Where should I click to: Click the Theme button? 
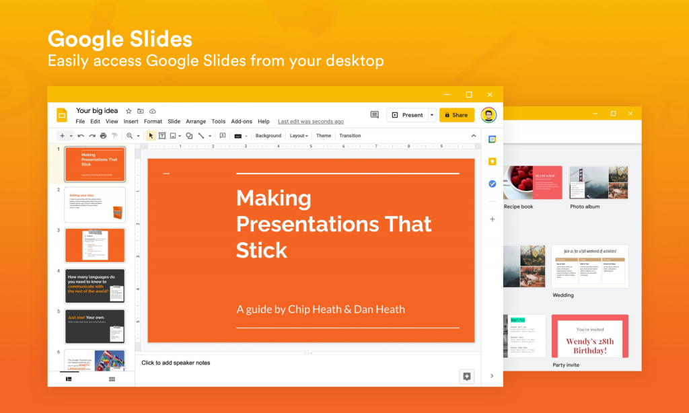point(324,136)
